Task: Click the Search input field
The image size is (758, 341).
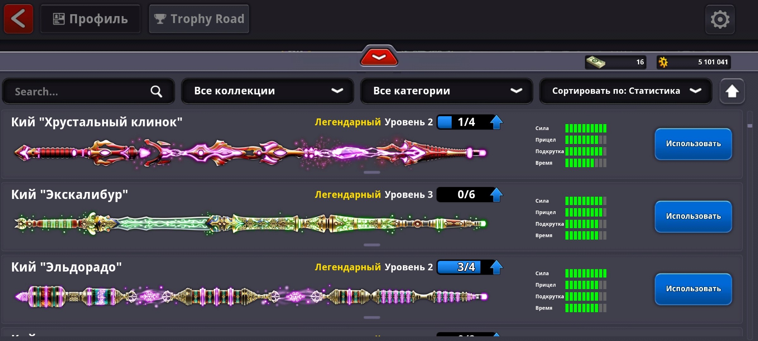Action: (x=79, y=92)
